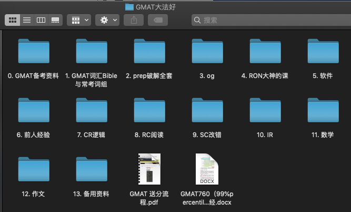The image size is (351, 212).
Task: Click the label 5. 软件
Action: pyautogui.click(x=323, y=76)
